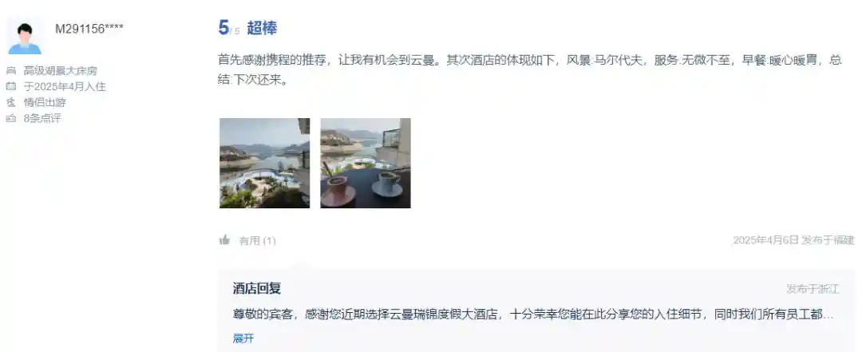Screen dimensions: 862x352
Task: Click the 2025年4月6日 posted date
Action: coord(765,239)
